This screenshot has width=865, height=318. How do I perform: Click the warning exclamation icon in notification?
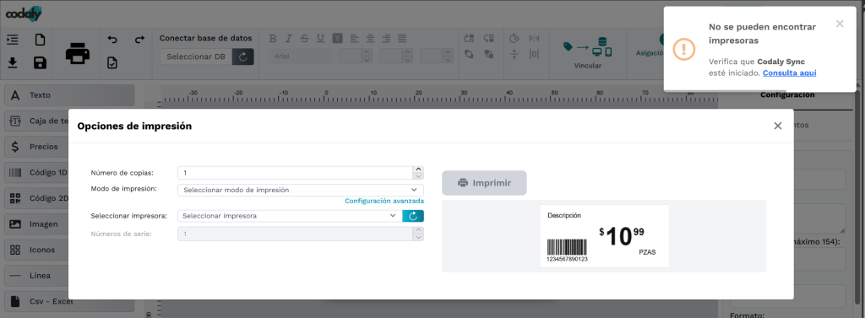[x=684, y=49]
